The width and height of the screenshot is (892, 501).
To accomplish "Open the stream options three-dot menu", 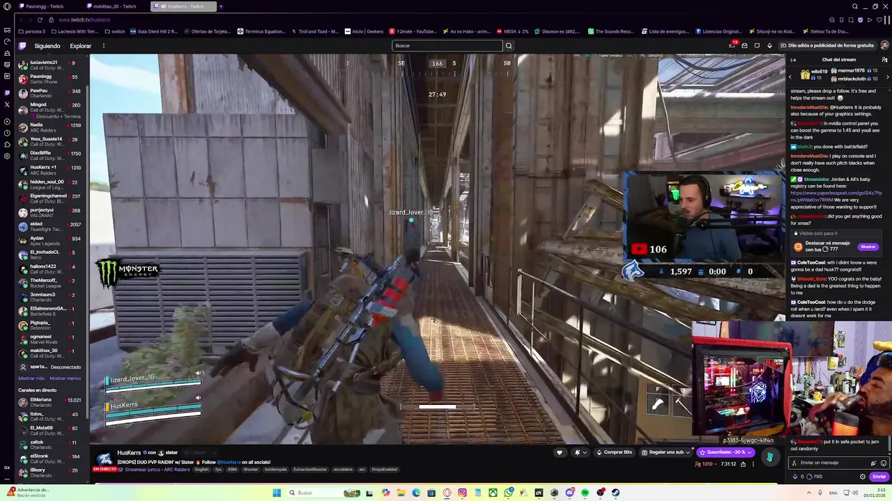I will [753, 464].
